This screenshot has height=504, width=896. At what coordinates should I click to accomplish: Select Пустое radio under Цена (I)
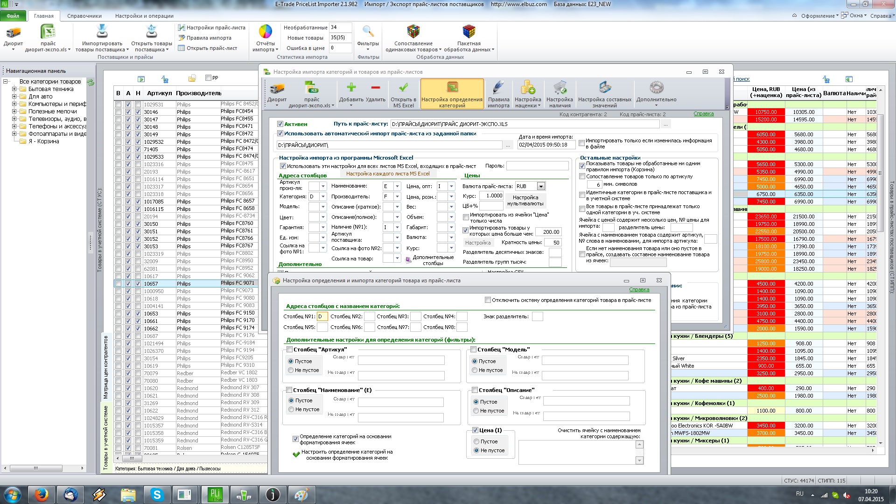pyautogui.click(x=476, y=441)
